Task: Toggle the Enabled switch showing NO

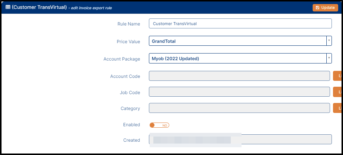Action: (x=160, y=125)
